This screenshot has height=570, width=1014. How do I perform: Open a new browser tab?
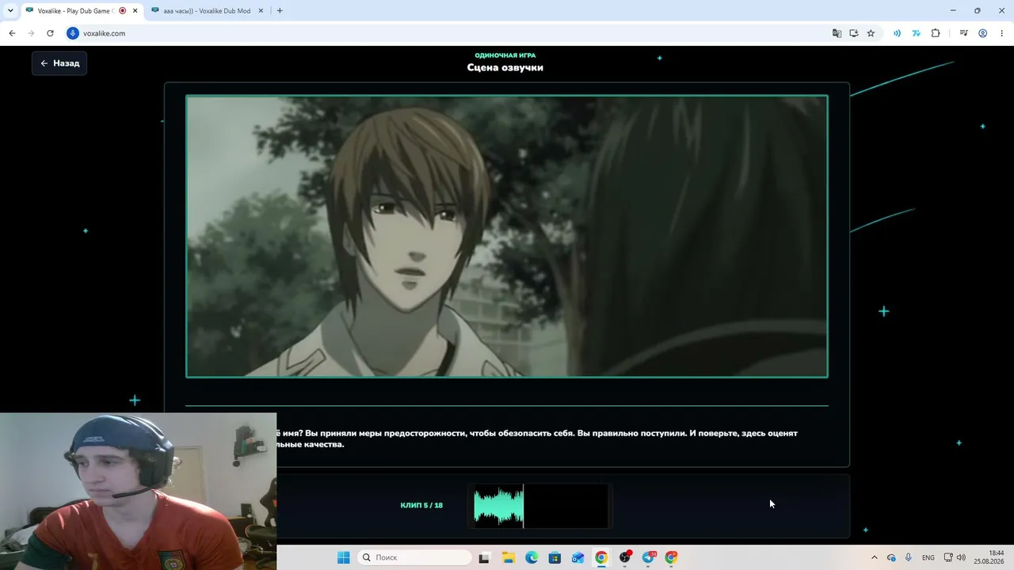[x=280, y=11]
